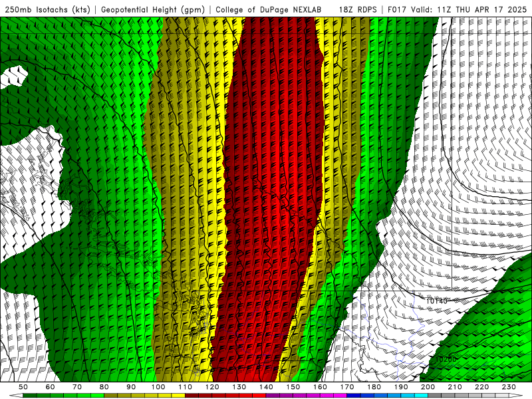The image size is (532, 399).
Task: Click the 170 value on the legend scale
Action: click(347, 387)
